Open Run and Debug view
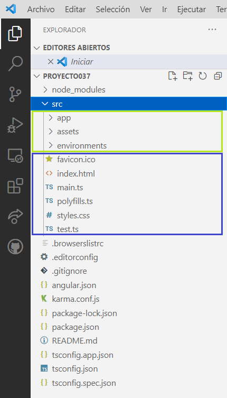Screen dimensions: 227x398 pyautogui.click(x=15, y=125)
